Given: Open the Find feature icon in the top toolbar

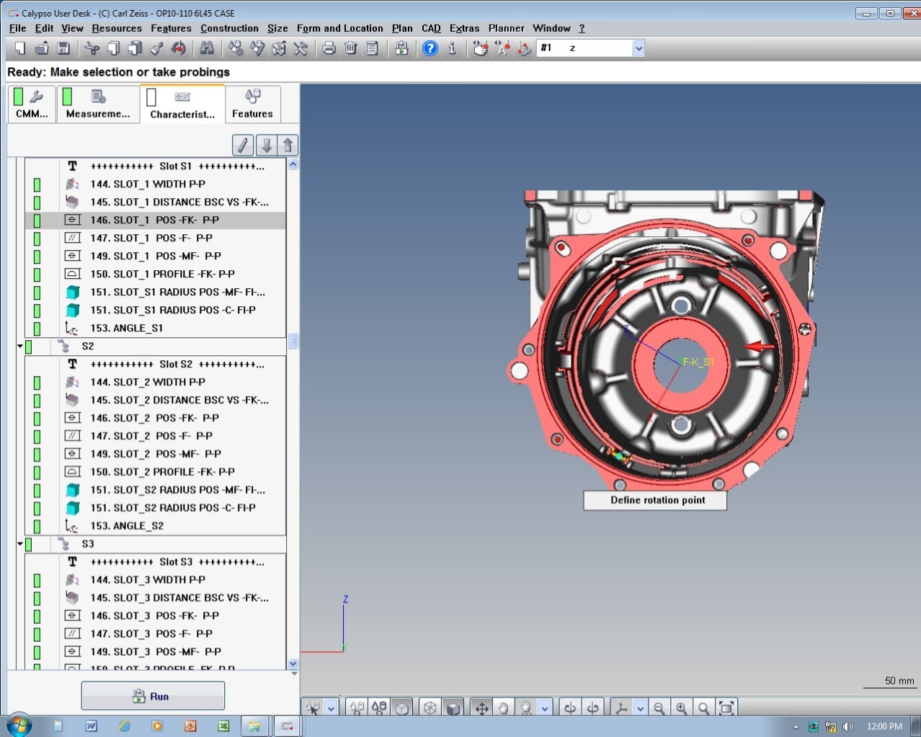Looking at the screenshot, I should [x=207, y=48].
